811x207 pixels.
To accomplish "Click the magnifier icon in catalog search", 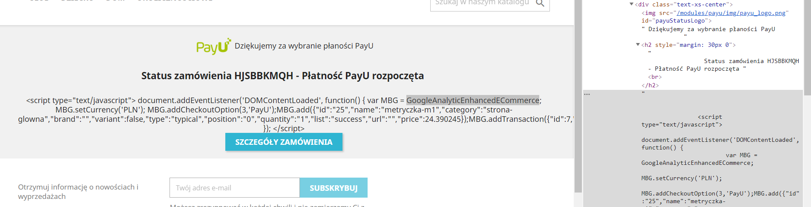I will (x=540, y=3).
